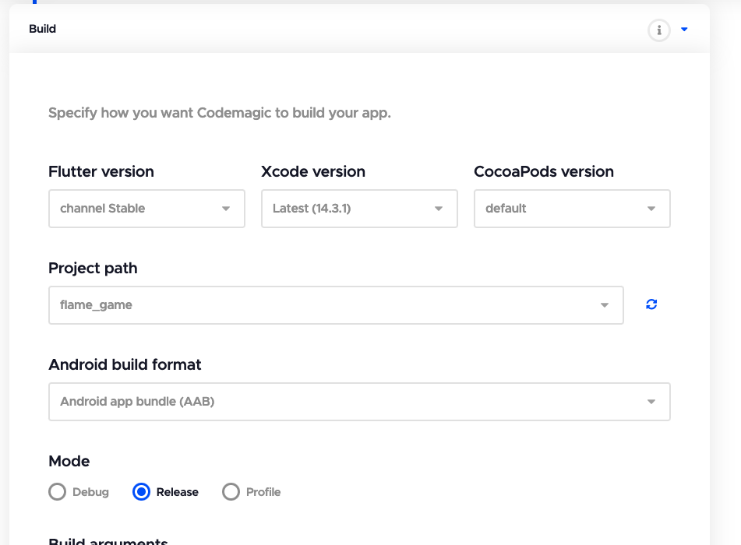This screenshot has height=545, width=741.
Task: Expand the Project path dropdown
Action: coord(336,305)
